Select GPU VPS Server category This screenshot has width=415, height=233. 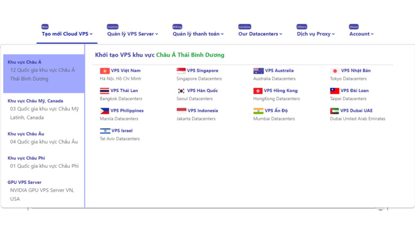[24, 182]
